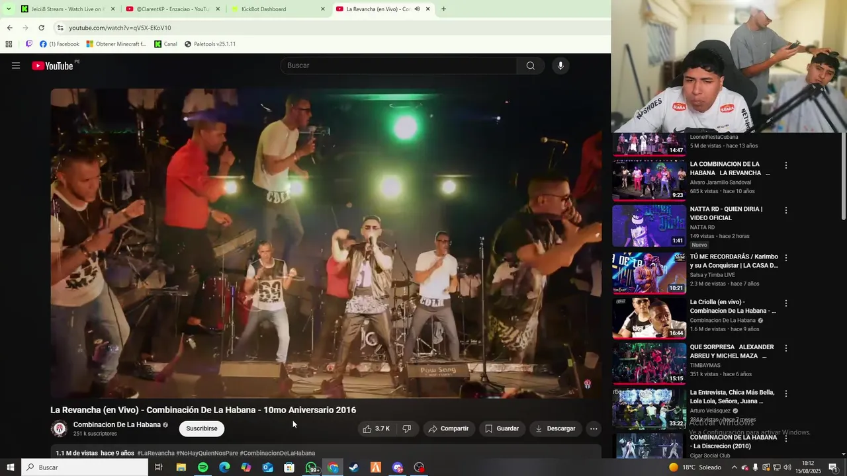
Task: Open options for QUE SORPRESA ALEXANDER ABREU
Action: click(786, 348)
